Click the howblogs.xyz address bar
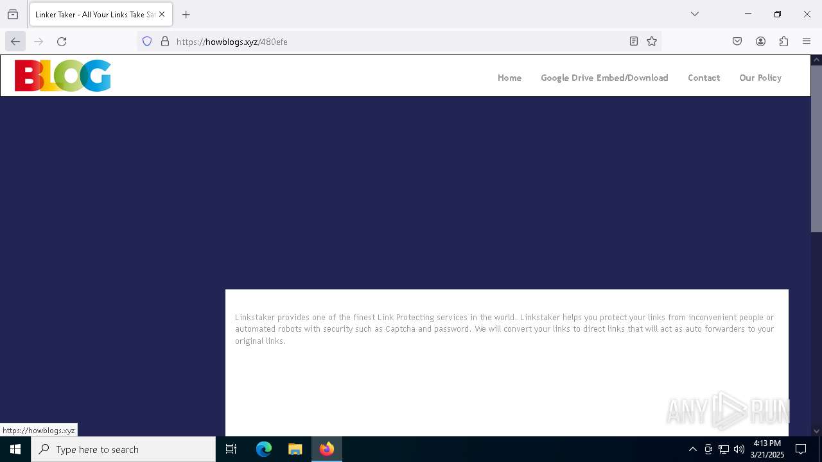Image resolution: width=822 pixels, height=462 pixels. (x=398, y=42)
